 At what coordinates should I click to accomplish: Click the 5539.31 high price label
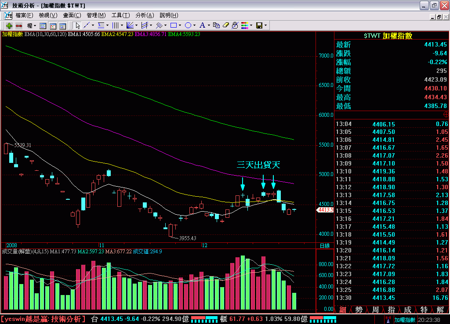(22, 145)
